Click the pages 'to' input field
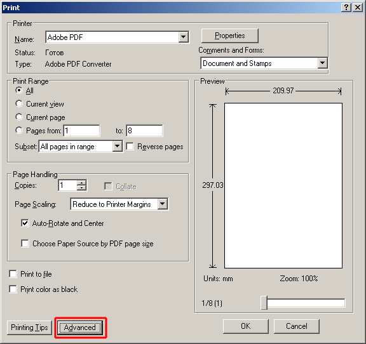Viewport: 366px width, 344px height. point(144,131)
